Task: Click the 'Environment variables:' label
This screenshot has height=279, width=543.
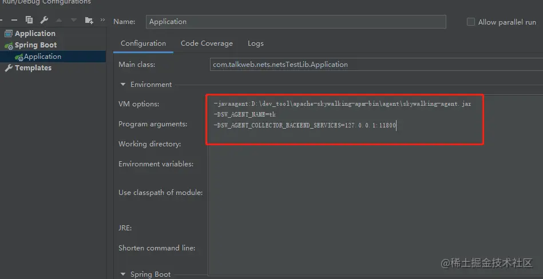Action: (156, 164)
